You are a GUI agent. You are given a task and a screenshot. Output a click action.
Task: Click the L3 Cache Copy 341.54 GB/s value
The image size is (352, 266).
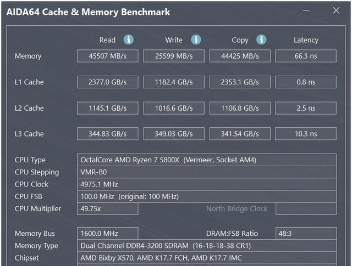pos(240,134)
